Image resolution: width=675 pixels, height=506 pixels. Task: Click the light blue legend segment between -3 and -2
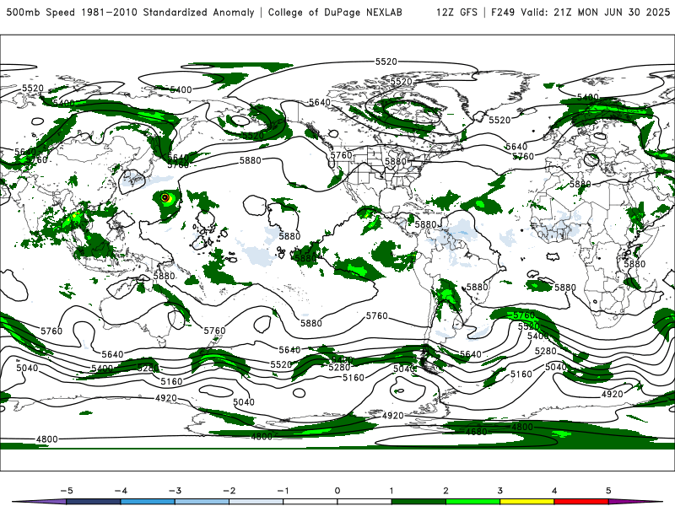click(202, 502)
